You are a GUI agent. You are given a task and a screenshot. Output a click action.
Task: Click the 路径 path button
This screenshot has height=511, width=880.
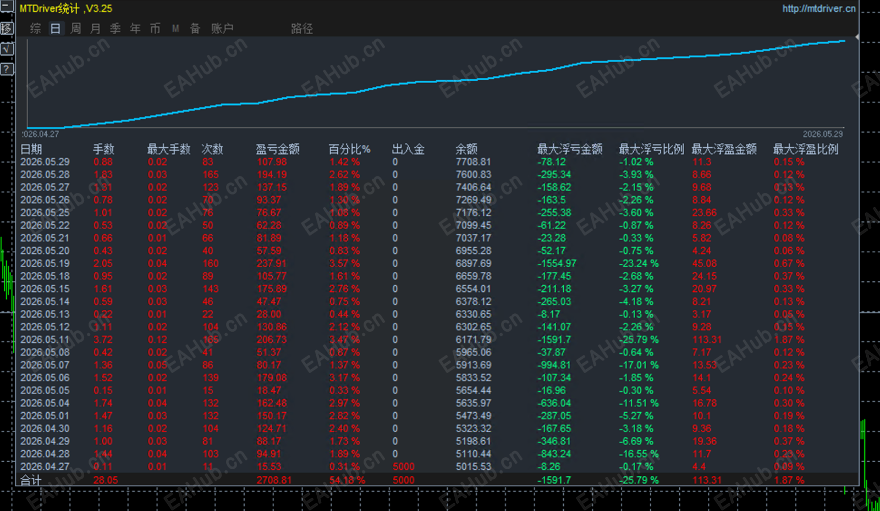(302, 29)
